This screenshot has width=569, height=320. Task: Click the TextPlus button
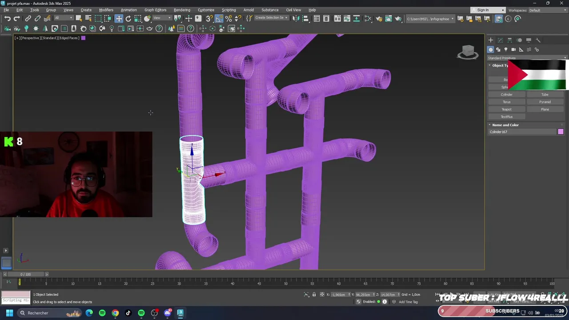506,117
